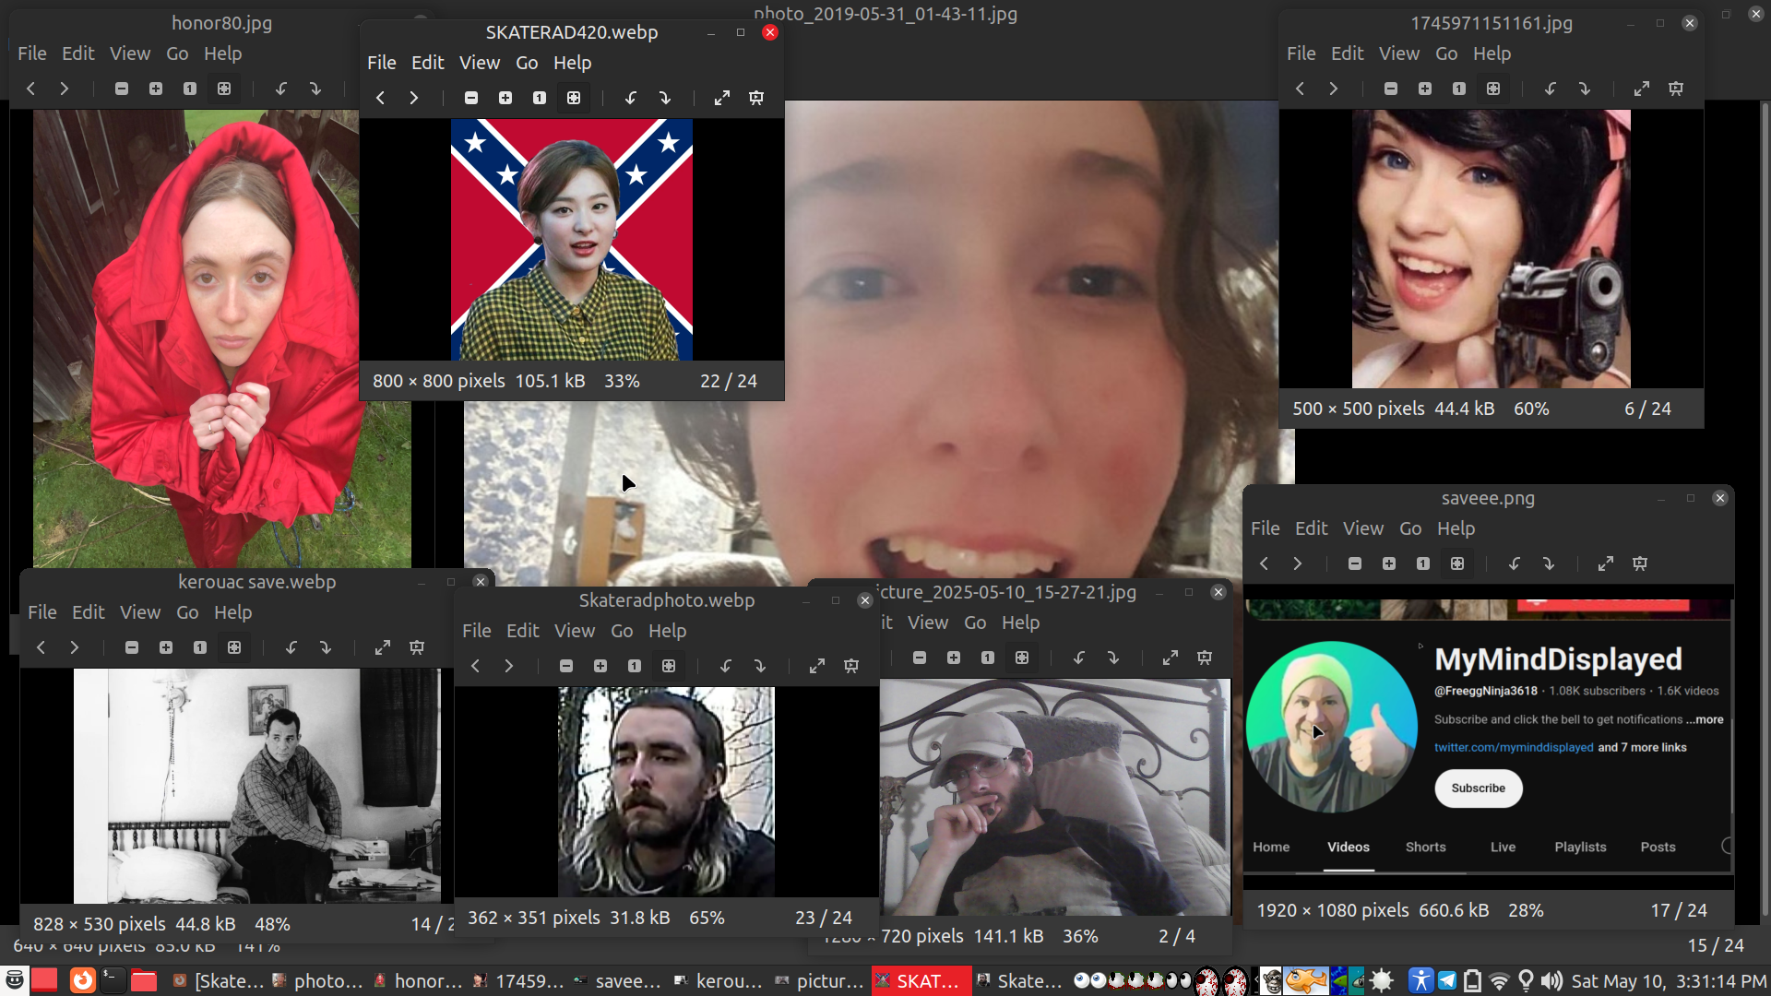The image size is (1771, 996).
Task: Go to previous image in honor80.jpg window
Action: coord(30,89)
